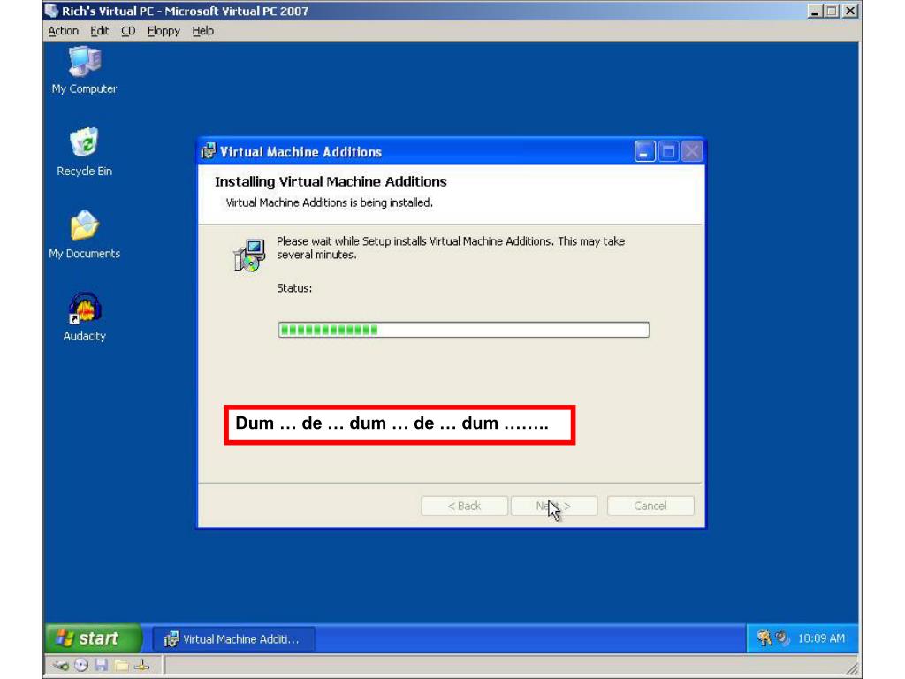Open the Floppy menu
The height and width of the screenshot is (679, 905).
tap(164, 31)
